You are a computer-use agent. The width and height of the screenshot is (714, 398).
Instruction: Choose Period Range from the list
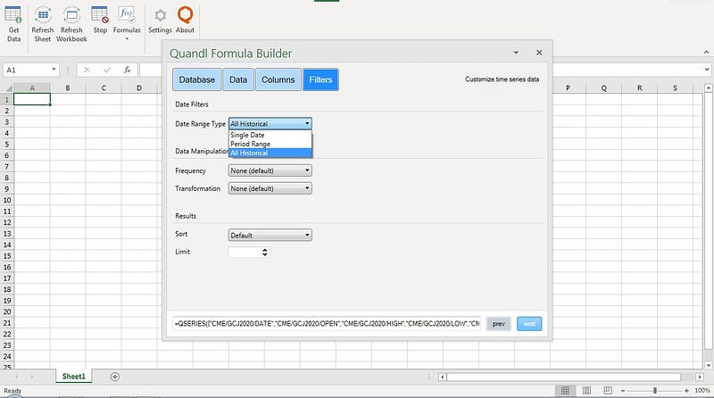tap(270, 144)
